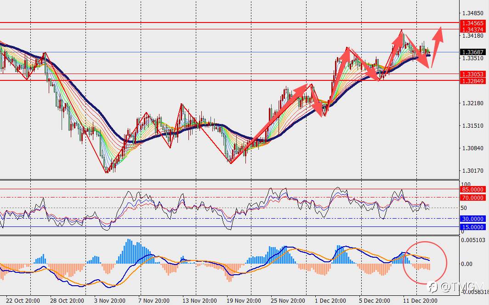Select the 3 Nov 20:00 time label
The height and width of the screenshot is (305, 489).
tap(109, 301)
